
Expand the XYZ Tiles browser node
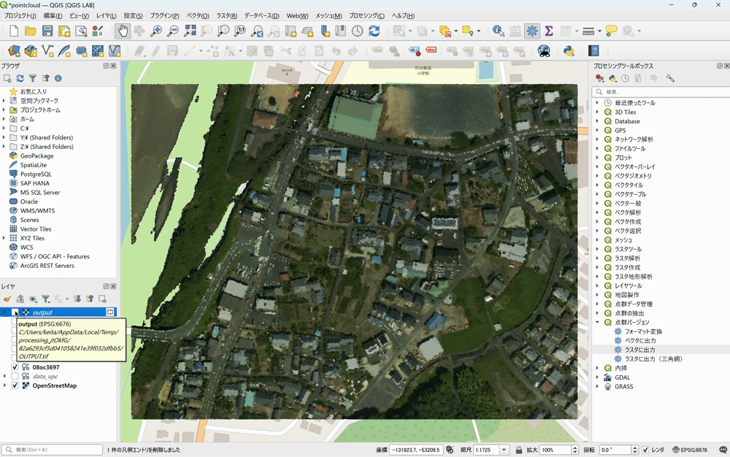[x=4, y=238]
